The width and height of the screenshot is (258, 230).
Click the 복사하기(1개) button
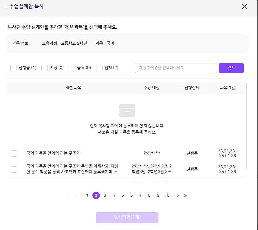(127, 217)
